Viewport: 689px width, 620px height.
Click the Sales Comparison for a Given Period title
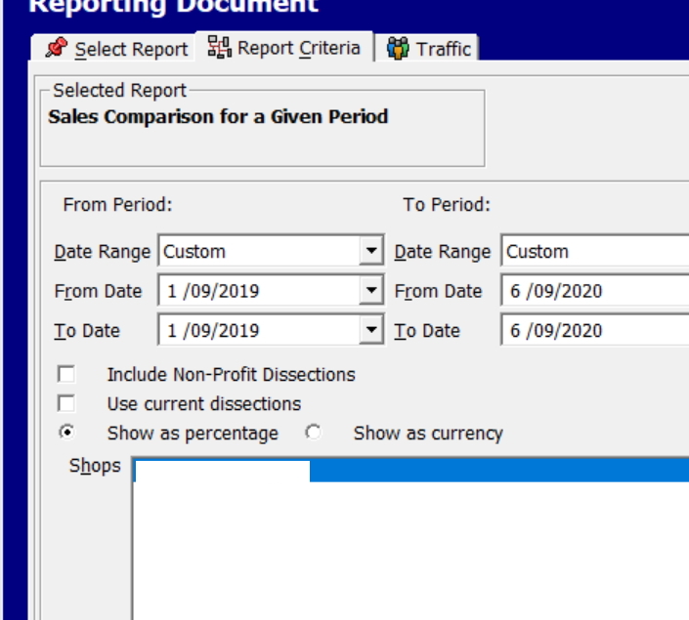(x=218, y=117)
